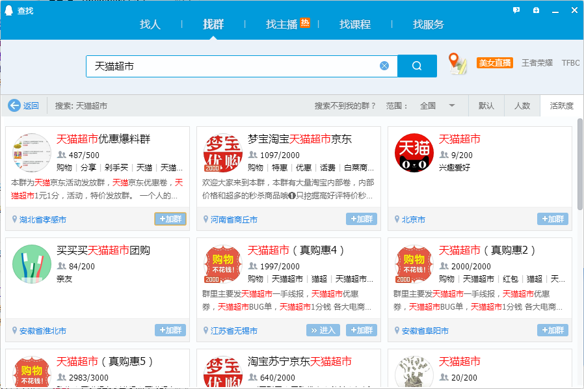Open toothbrush avatar of 买买买天猫超市团购
The height and width of the screenshot is (389, 584).
[x=32, y=264]
